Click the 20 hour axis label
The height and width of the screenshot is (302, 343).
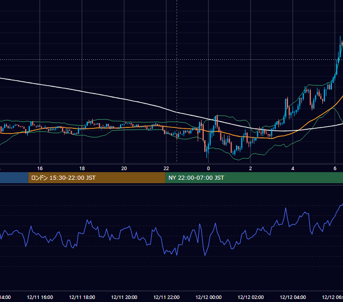point(124,169)
